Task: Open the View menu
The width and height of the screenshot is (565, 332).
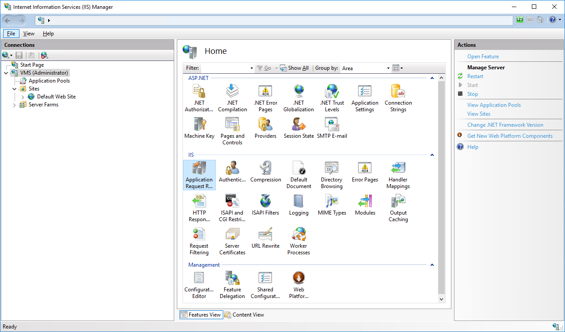Action: pyautogui.click(x=29, y=34)
